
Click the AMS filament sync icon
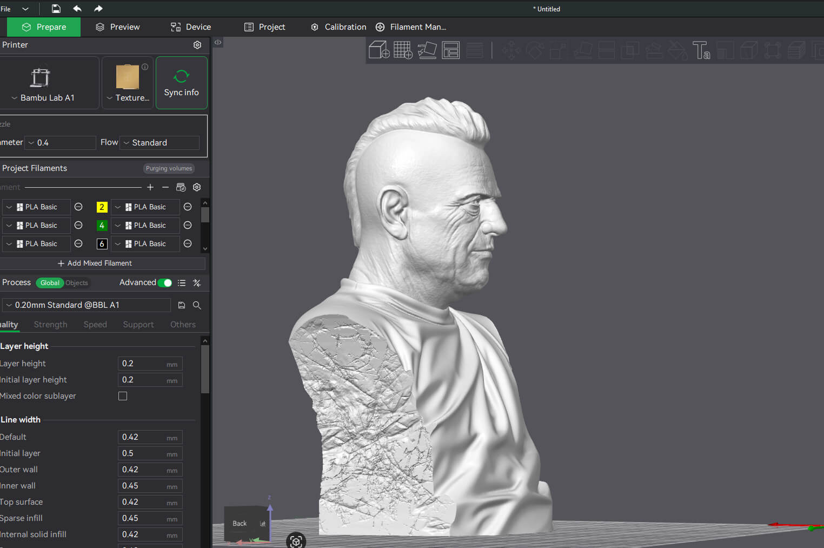point(181,187)
